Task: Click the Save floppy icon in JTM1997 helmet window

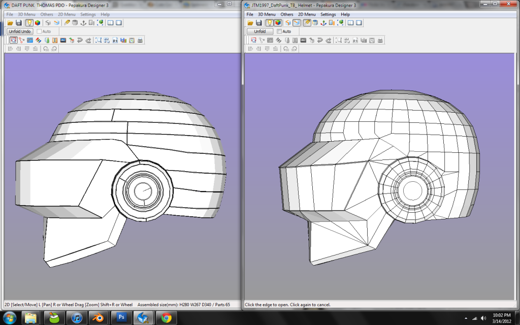Action: (x=258, y=22)
